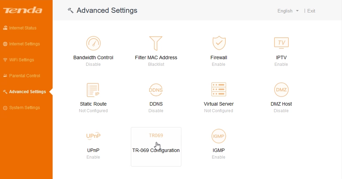
Task: Expand the English language dropdown
Action: tap(288, 11)
